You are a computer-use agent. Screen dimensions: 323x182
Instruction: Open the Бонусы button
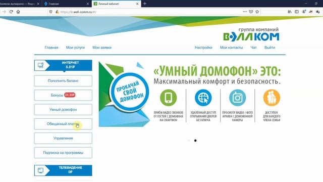(63, 95)
